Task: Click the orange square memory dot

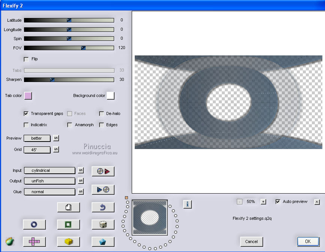Action: [126, 198]
